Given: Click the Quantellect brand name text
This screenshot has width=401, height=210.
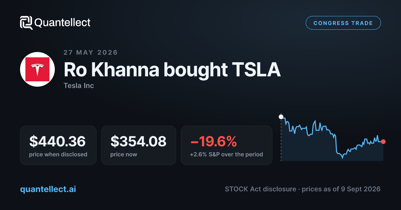Looking at the screenshot, I should tap(62, 23).
